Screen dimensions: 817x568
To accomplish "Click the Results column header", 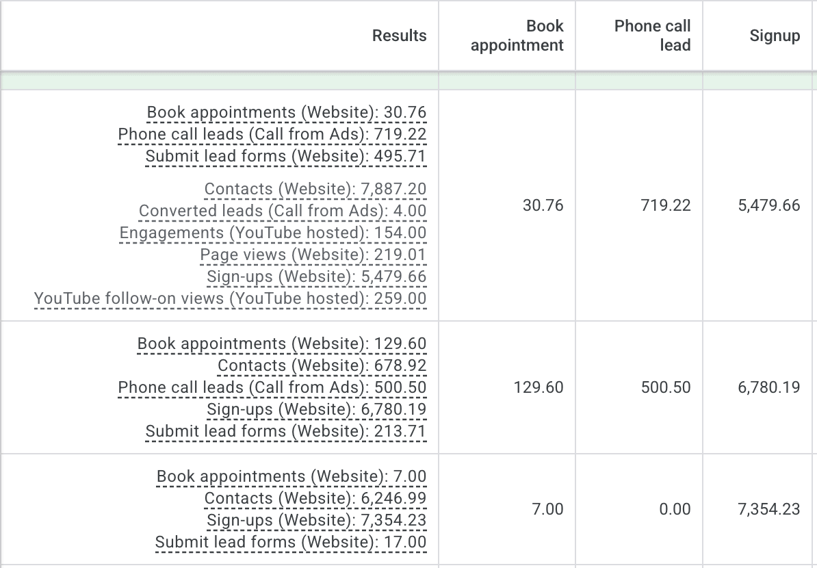I will (x=399, y=36).
